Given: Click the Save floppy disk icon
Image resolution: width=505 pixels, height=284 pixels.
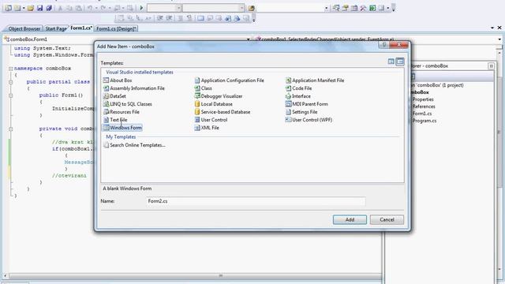Looking at the screenshot, I should click(39, 8).
